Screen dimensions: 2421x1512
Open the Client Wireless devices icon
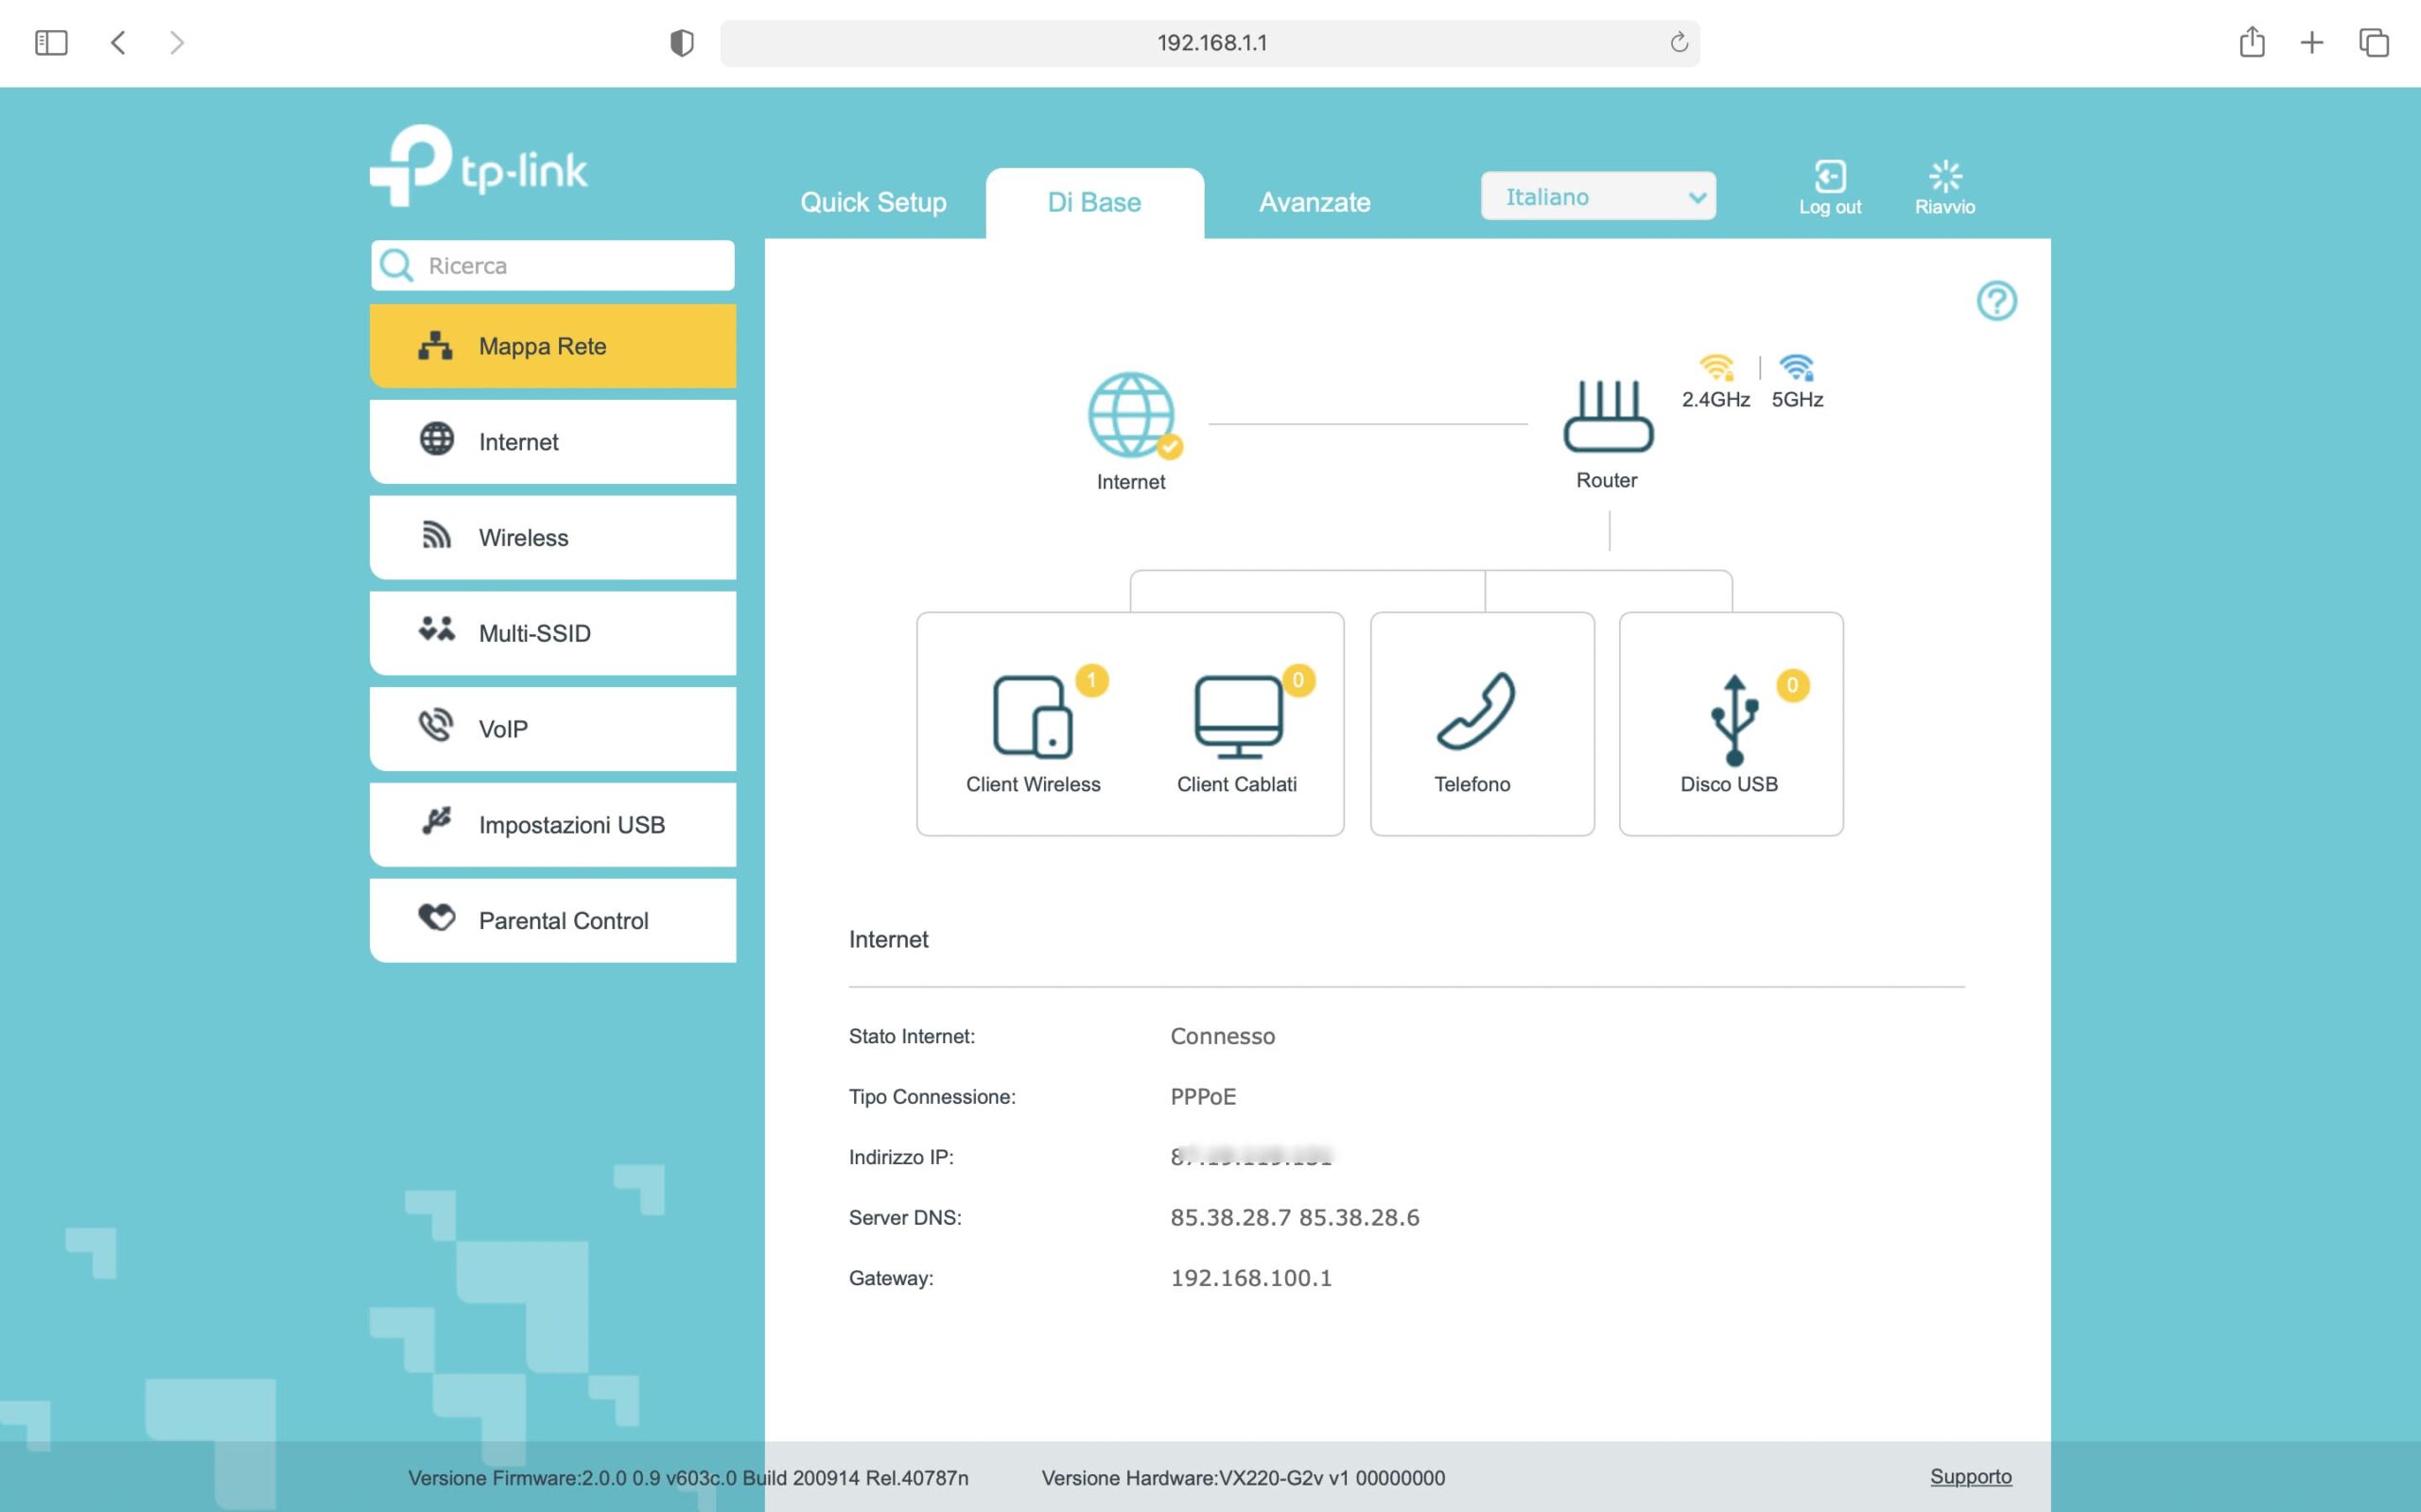(x=1033, y=717)
